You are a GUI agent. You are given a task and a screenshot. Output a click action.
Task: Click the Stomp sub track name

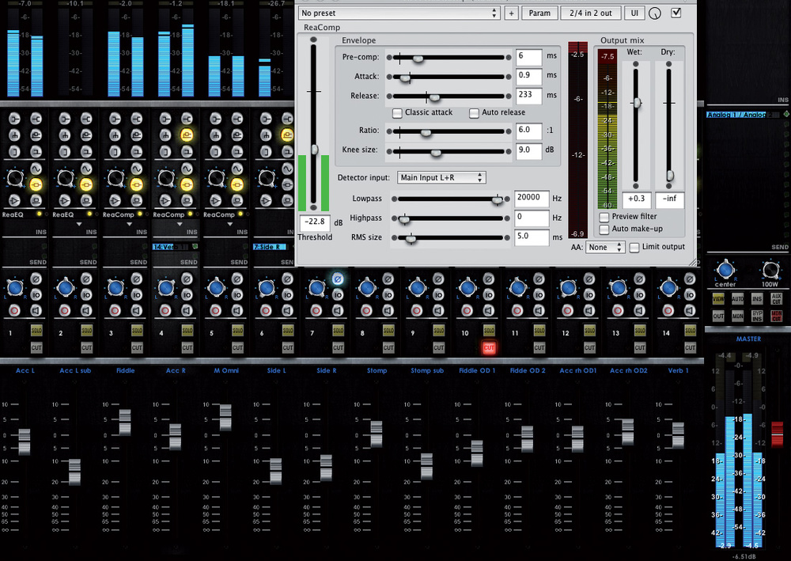(427, 370)
